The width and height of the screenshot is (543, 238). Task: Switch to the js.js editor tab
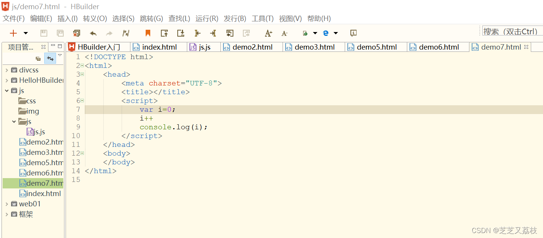tap(204, 47)
